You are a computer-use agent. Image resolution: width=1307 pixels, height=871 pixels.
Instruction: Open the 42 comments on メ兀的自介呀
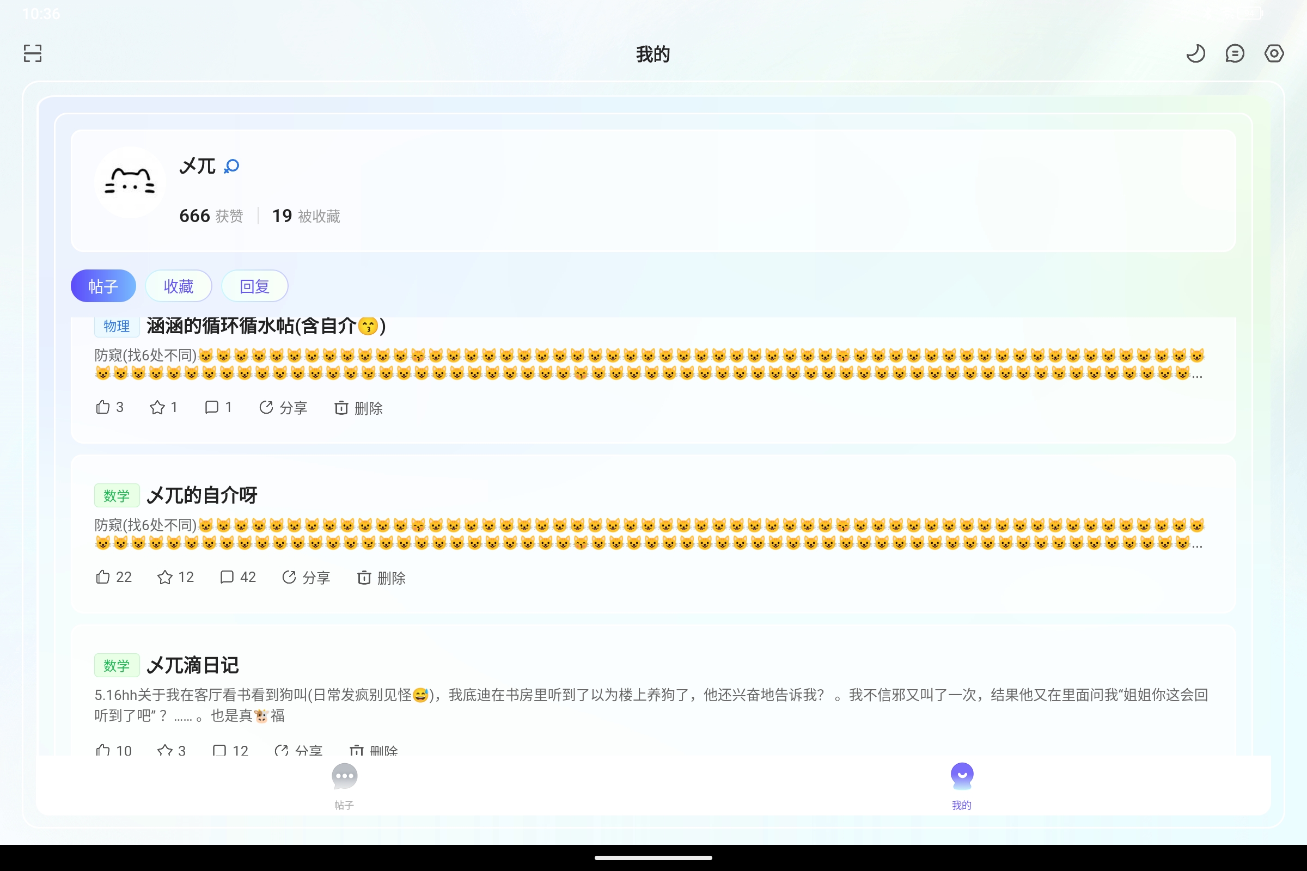(x=238, y=578)
